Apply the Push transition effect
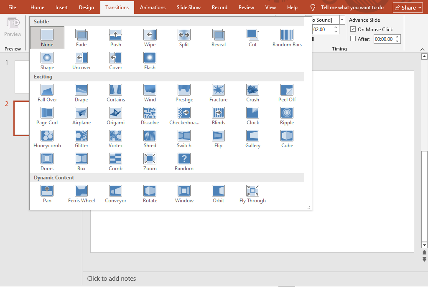The width and height of the screenshot is (428, 287). [116, 38]
